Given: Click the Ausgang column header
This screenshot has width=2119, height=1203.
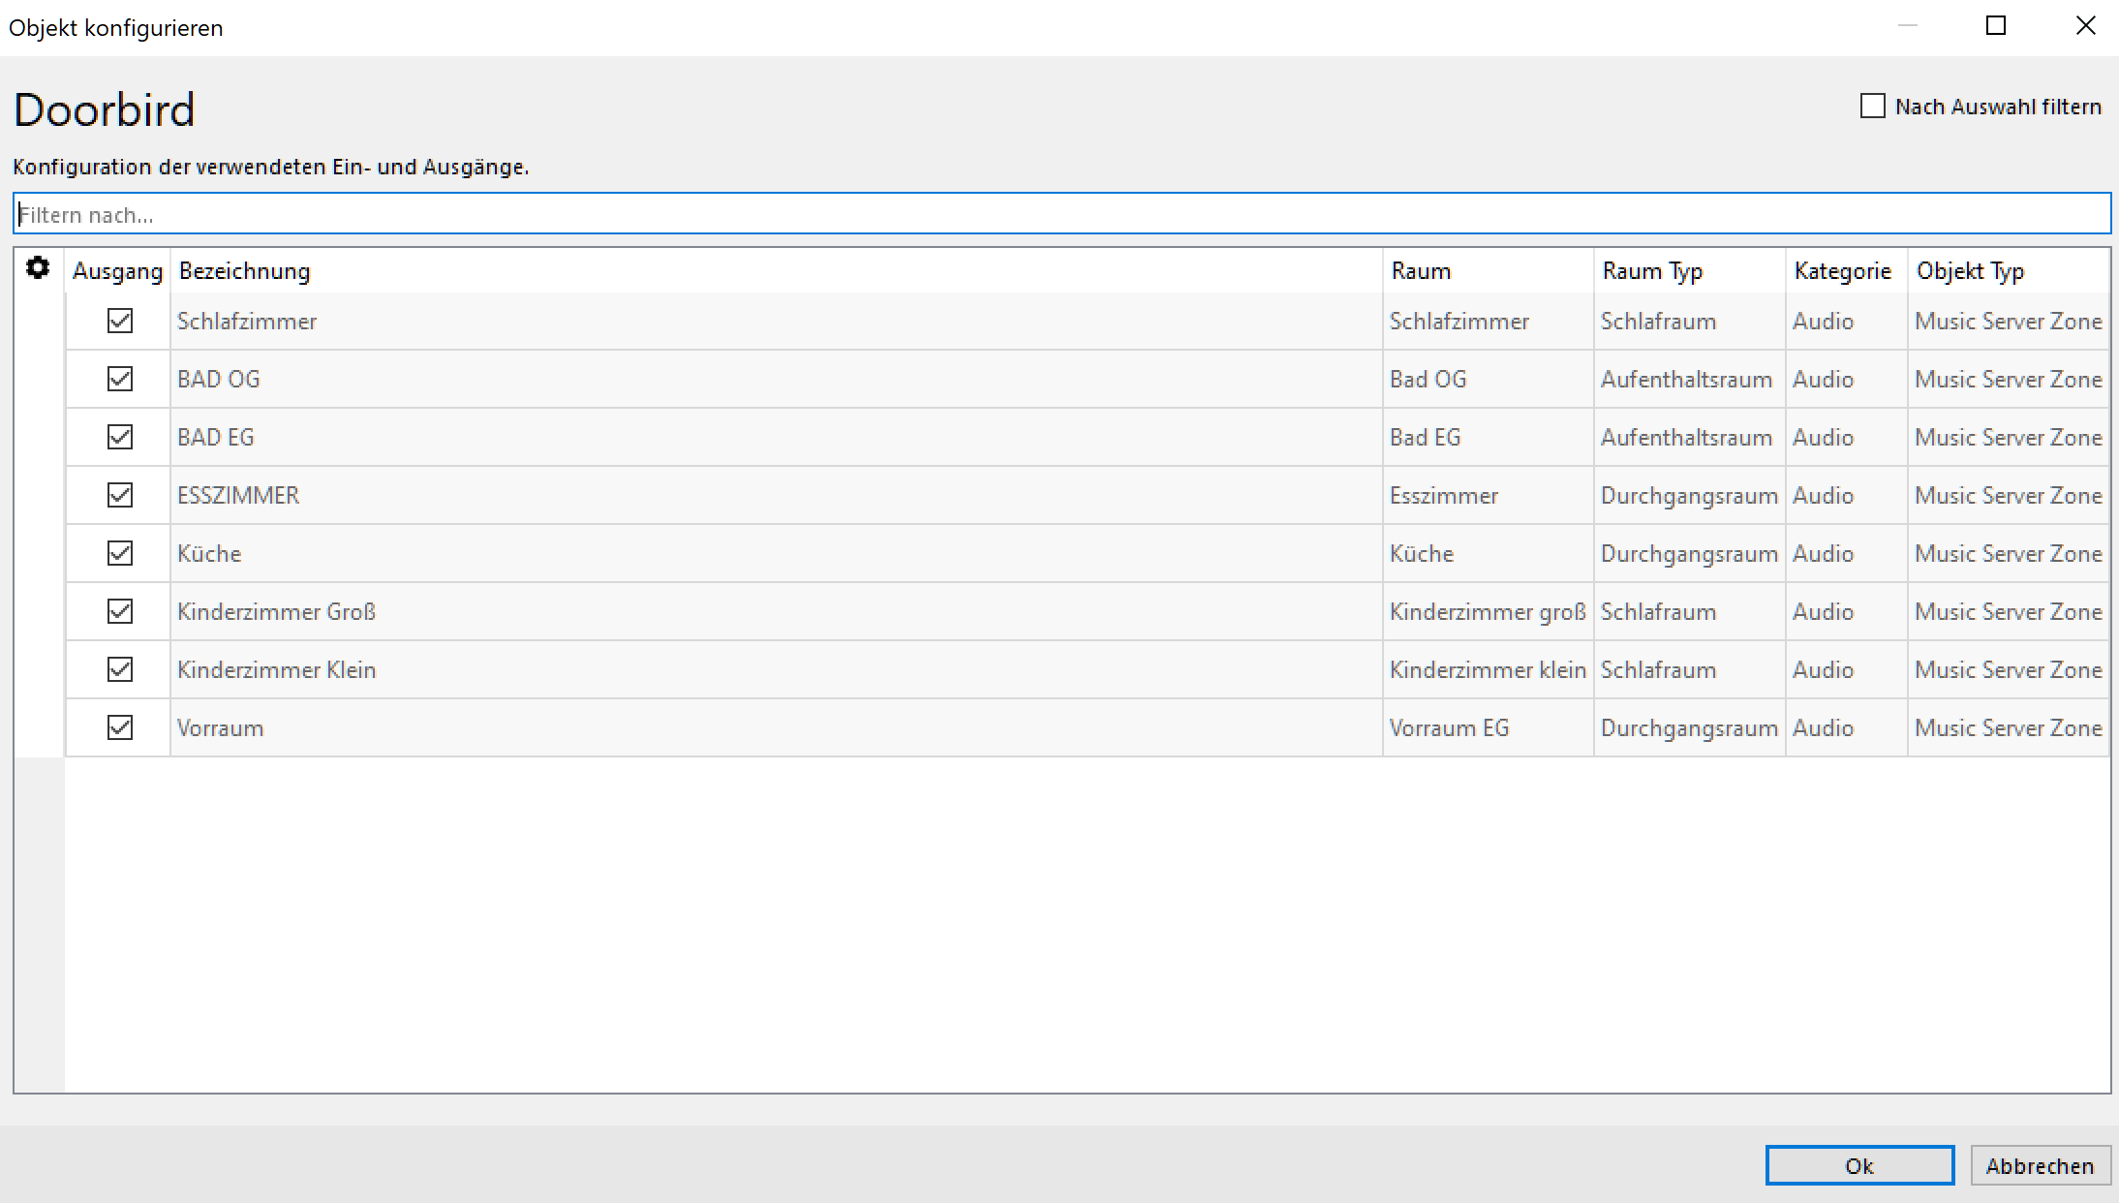Looking at the screenshot, I should click(x=115, y=269).
